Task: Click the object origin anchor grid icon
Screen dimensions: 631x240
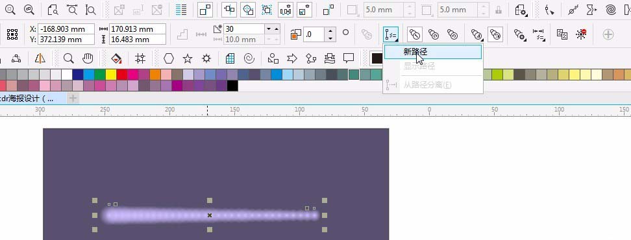Action: (x=12, y=34)
